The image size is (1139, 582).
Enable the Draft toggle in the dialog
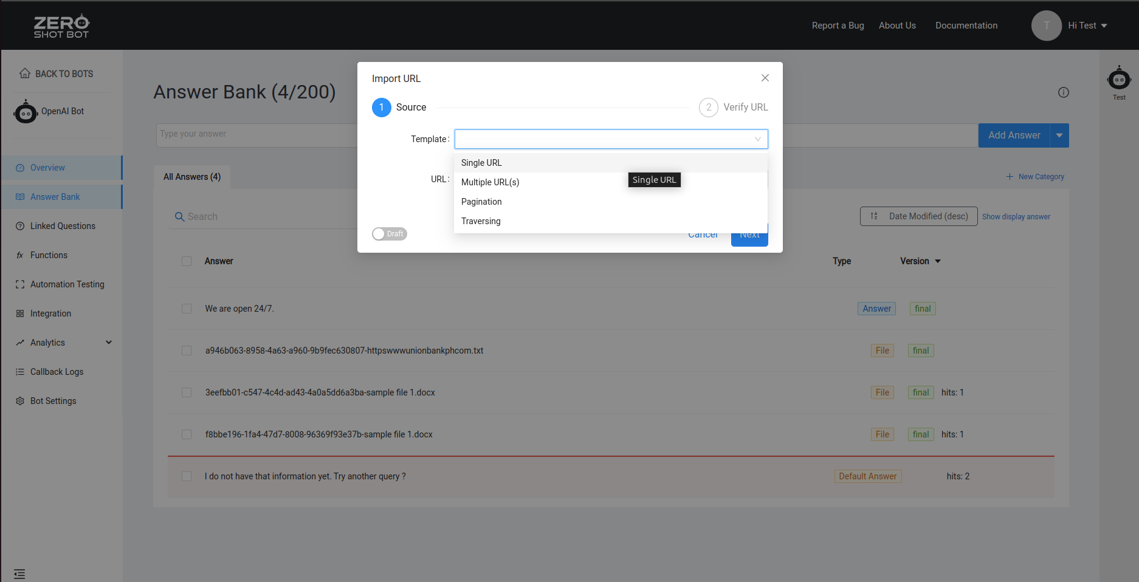(389, 233)
